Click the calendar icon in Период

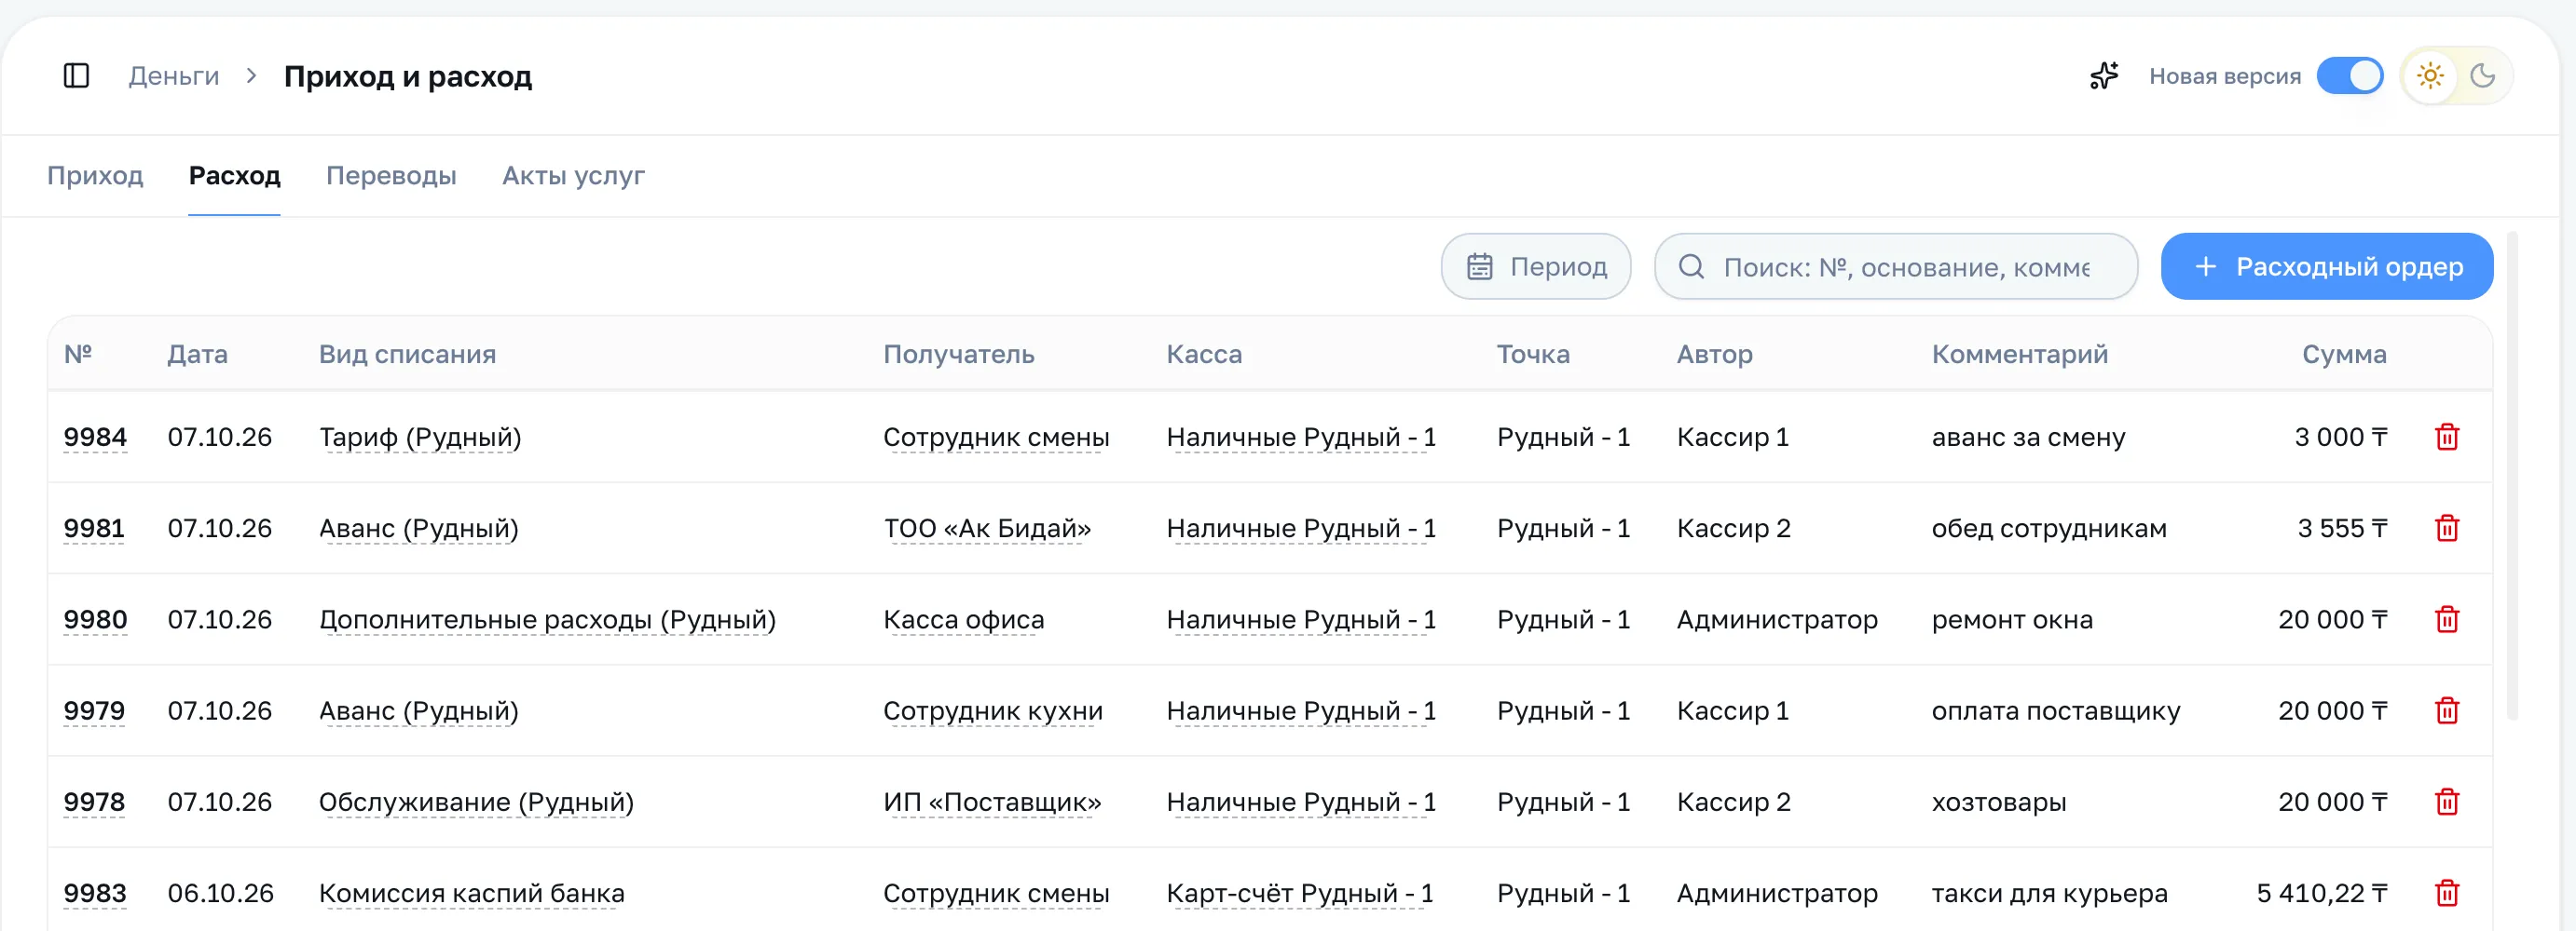[x=1479, y=266]
